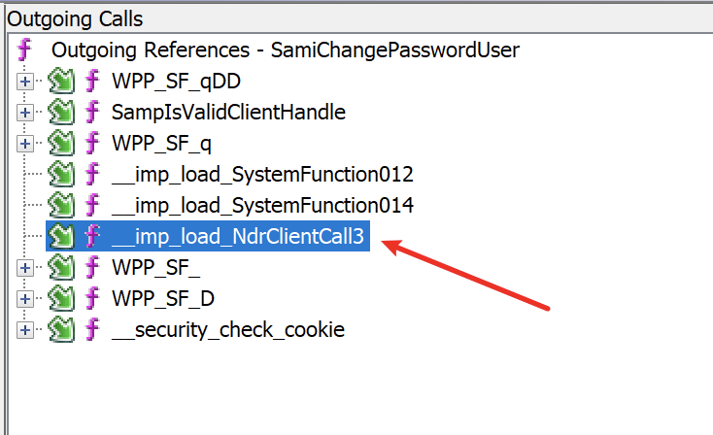The image size is (713, 435).
Task: Click function icon next to __imp_load_SystemFunction014
Action: pyautogui.click(x=92, y=205)
